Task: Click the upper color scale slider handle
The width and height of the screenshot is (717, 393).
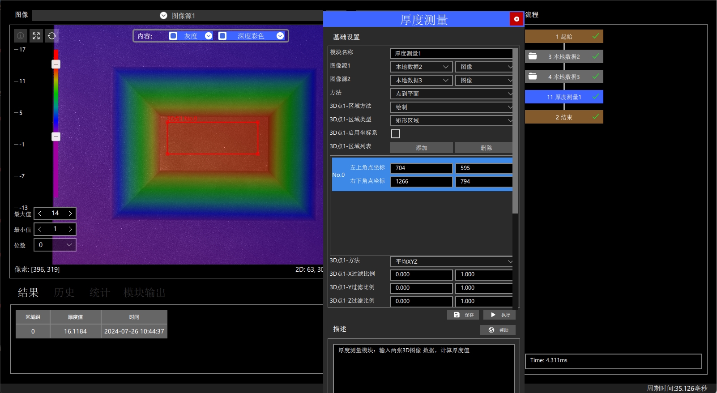Action: coord(56,64)
